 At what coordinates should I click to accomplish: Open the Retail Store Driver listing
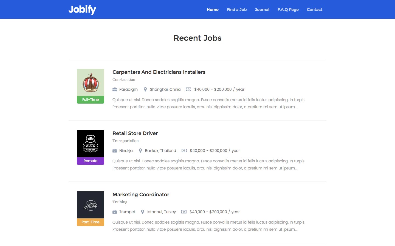(135, 133)
